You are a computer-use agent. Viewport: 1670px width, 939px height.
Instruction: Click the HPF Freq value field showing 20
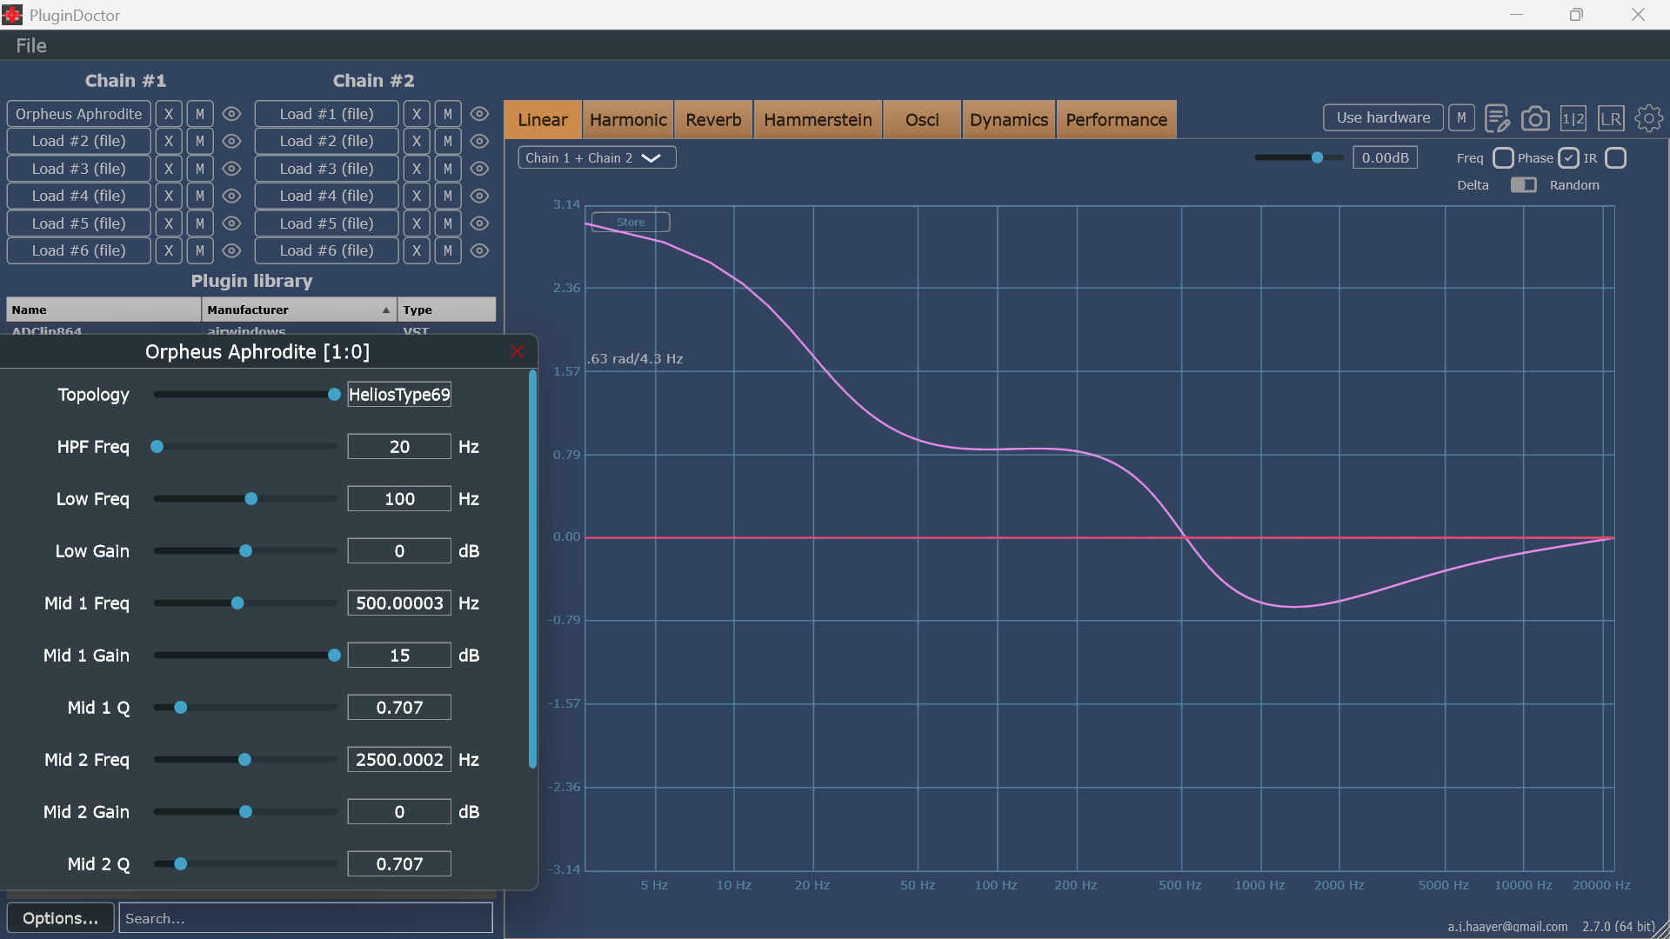coord(399,447)
